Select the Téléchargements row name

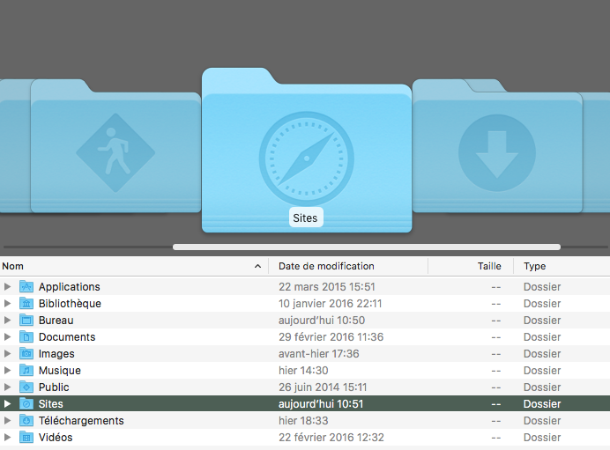[81, 421]
